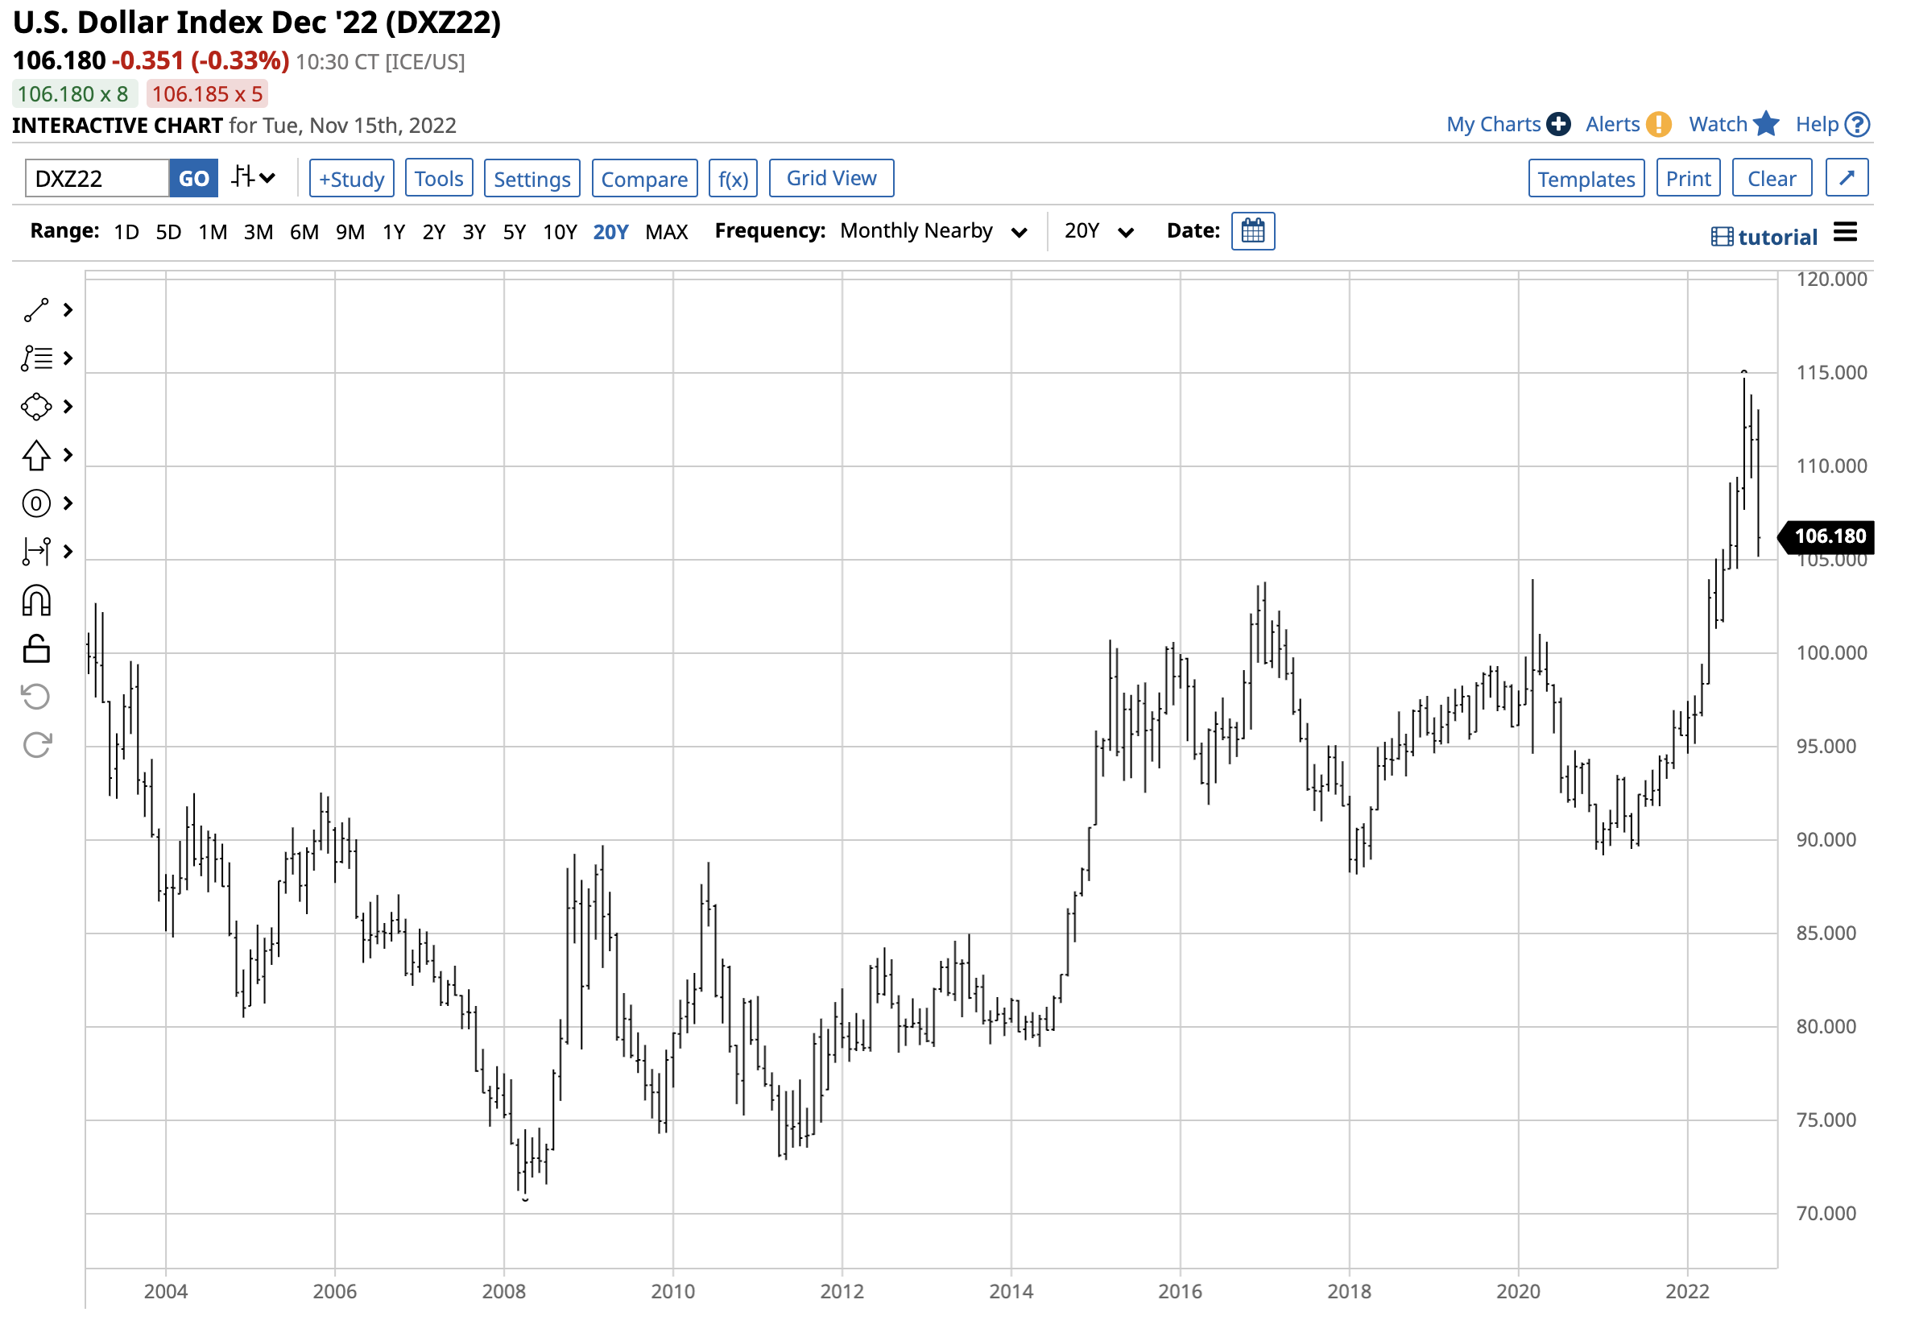Expand the bar type chevron dropdown

point(267,178)
